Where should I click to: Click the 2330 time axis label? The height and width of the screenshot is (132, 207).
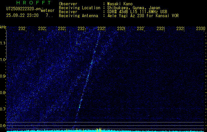(x=201, y=28)
